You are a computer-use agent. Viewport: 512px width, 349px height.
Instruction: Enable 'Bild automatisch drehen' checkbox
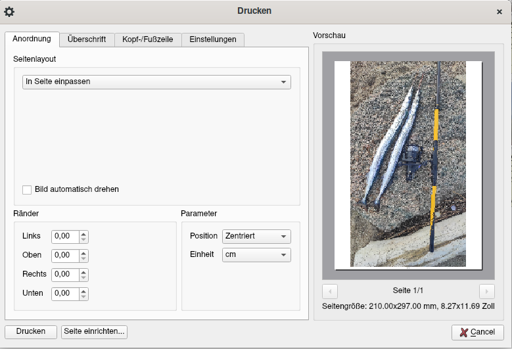click(x=27, y=189)
